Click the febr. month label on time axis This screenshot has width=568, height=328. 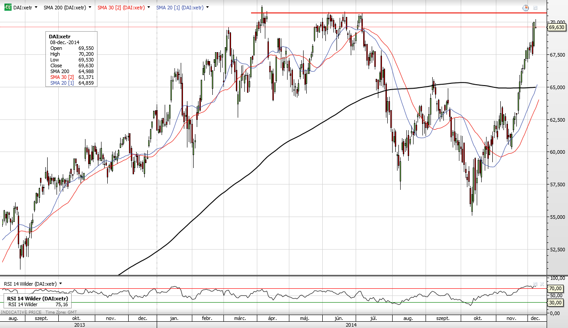207,319
